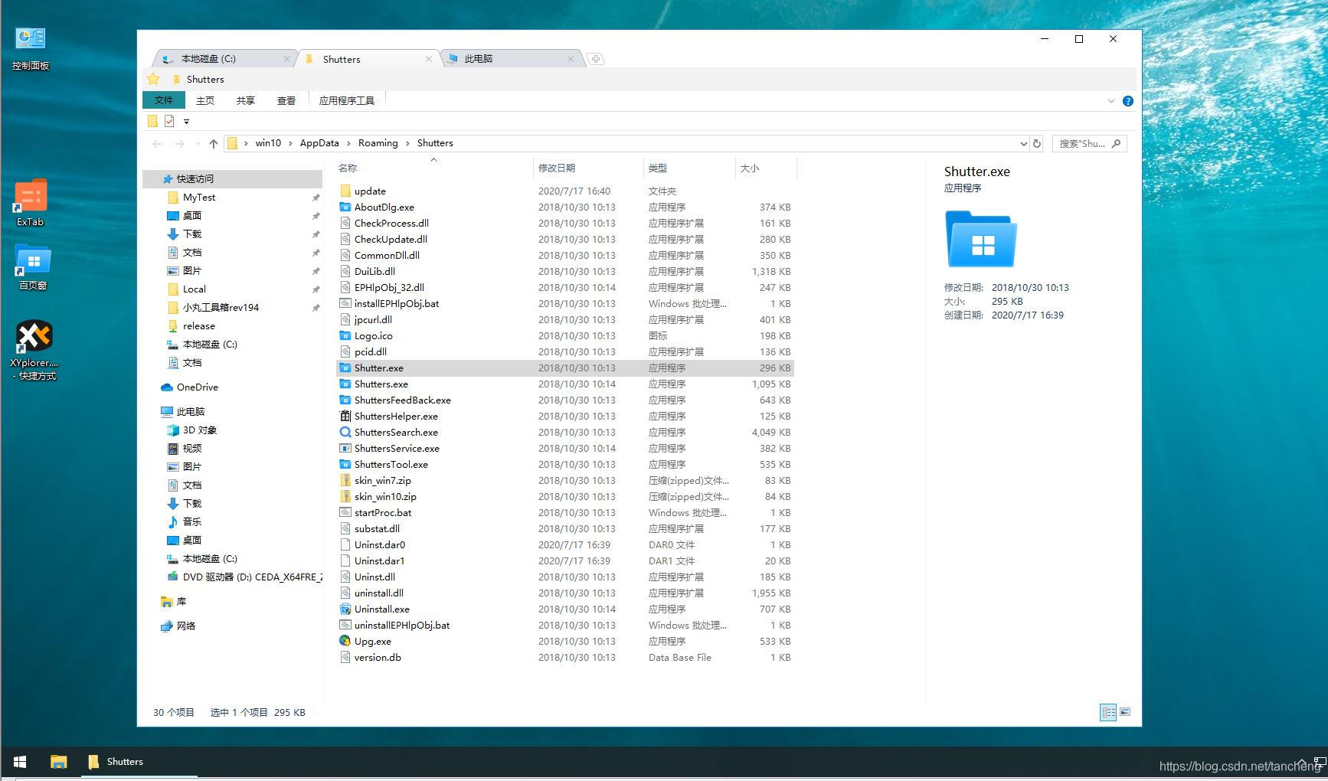The width and height of the screenshot is (1328, 781).
Task: Refresh the Shutters folder view
Action: [x=1037, y=143]
